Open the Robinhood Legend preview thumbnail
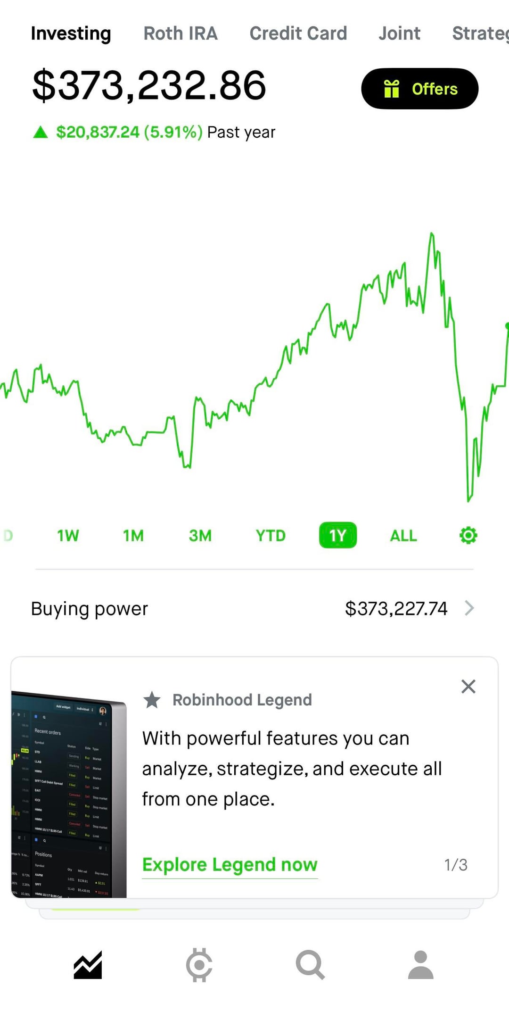The width and height of the screenshot is (509, 1036). [69, 794]
